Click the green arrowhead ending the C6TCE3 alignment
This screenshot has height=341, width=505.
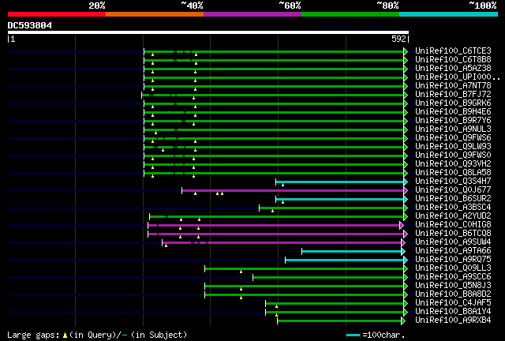(406, 51)
